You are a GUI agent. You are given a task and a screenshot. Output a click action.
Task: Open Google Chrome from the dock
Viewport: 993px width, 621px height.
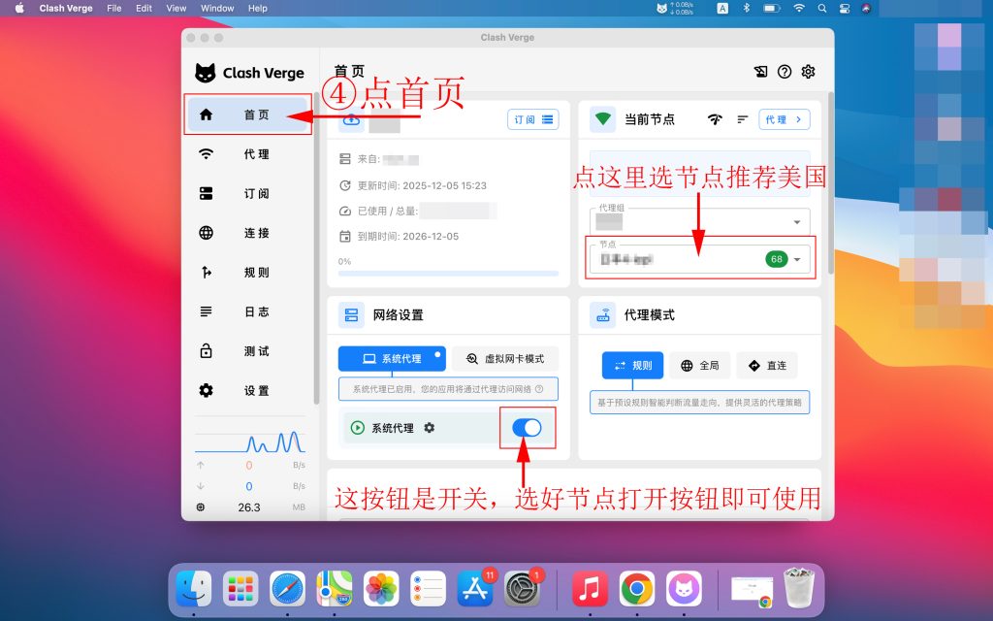pos(637,589)
